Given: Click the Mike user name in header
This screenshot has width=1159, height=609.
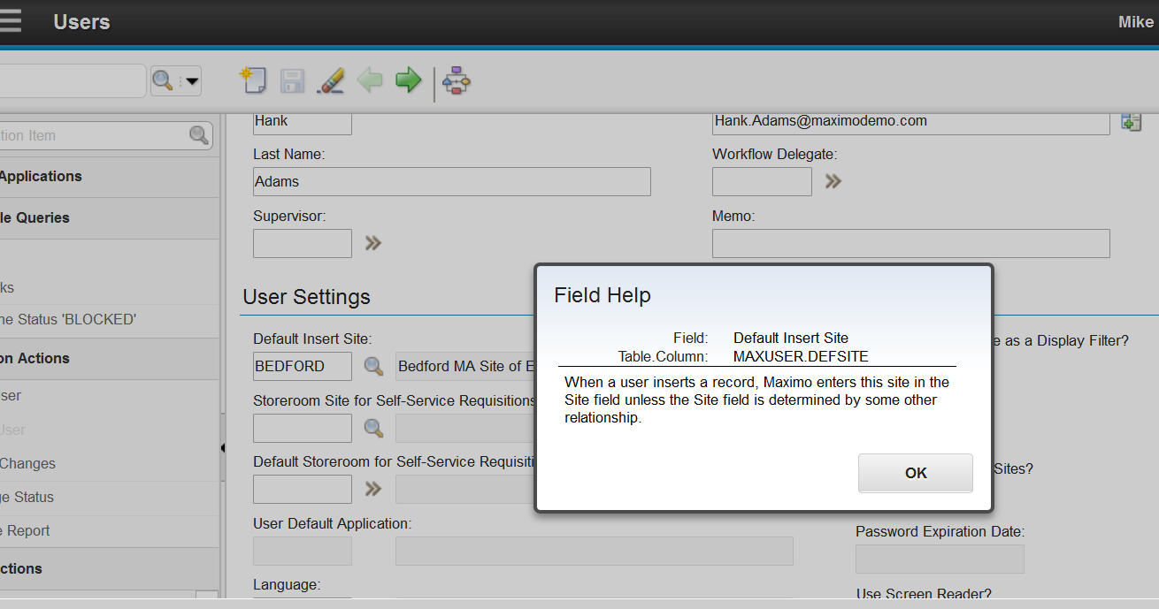Looking at the screenshot, I should [1136, 22].
